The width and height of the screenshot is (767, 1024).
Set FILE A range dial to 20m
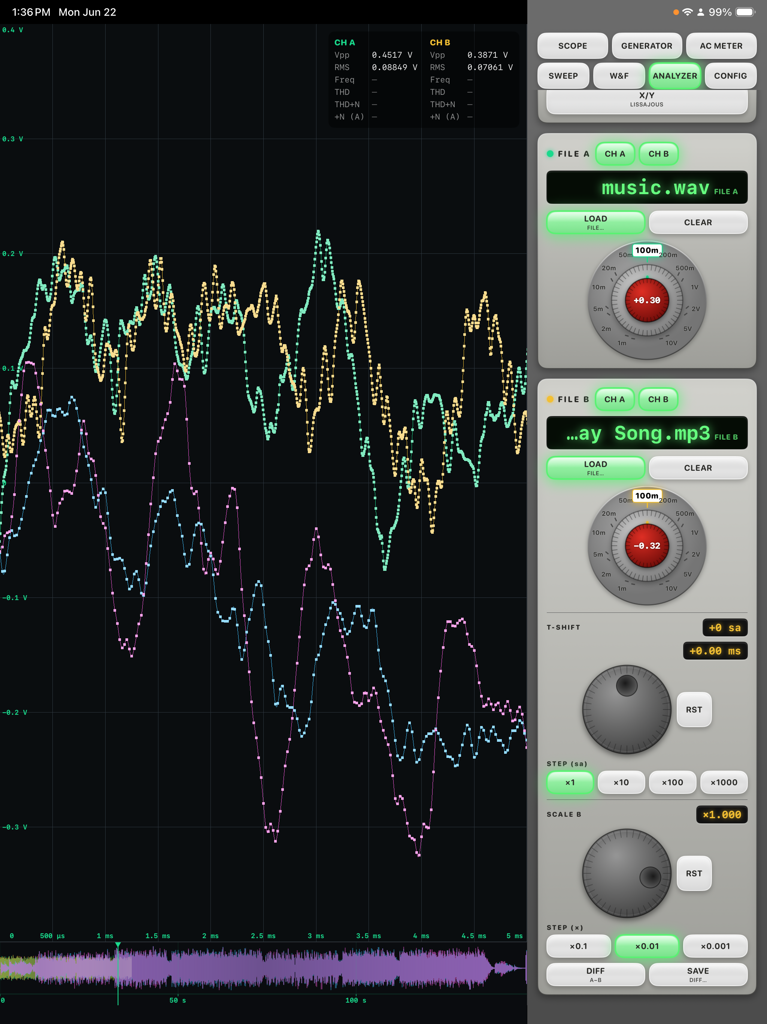coord(609,268)
